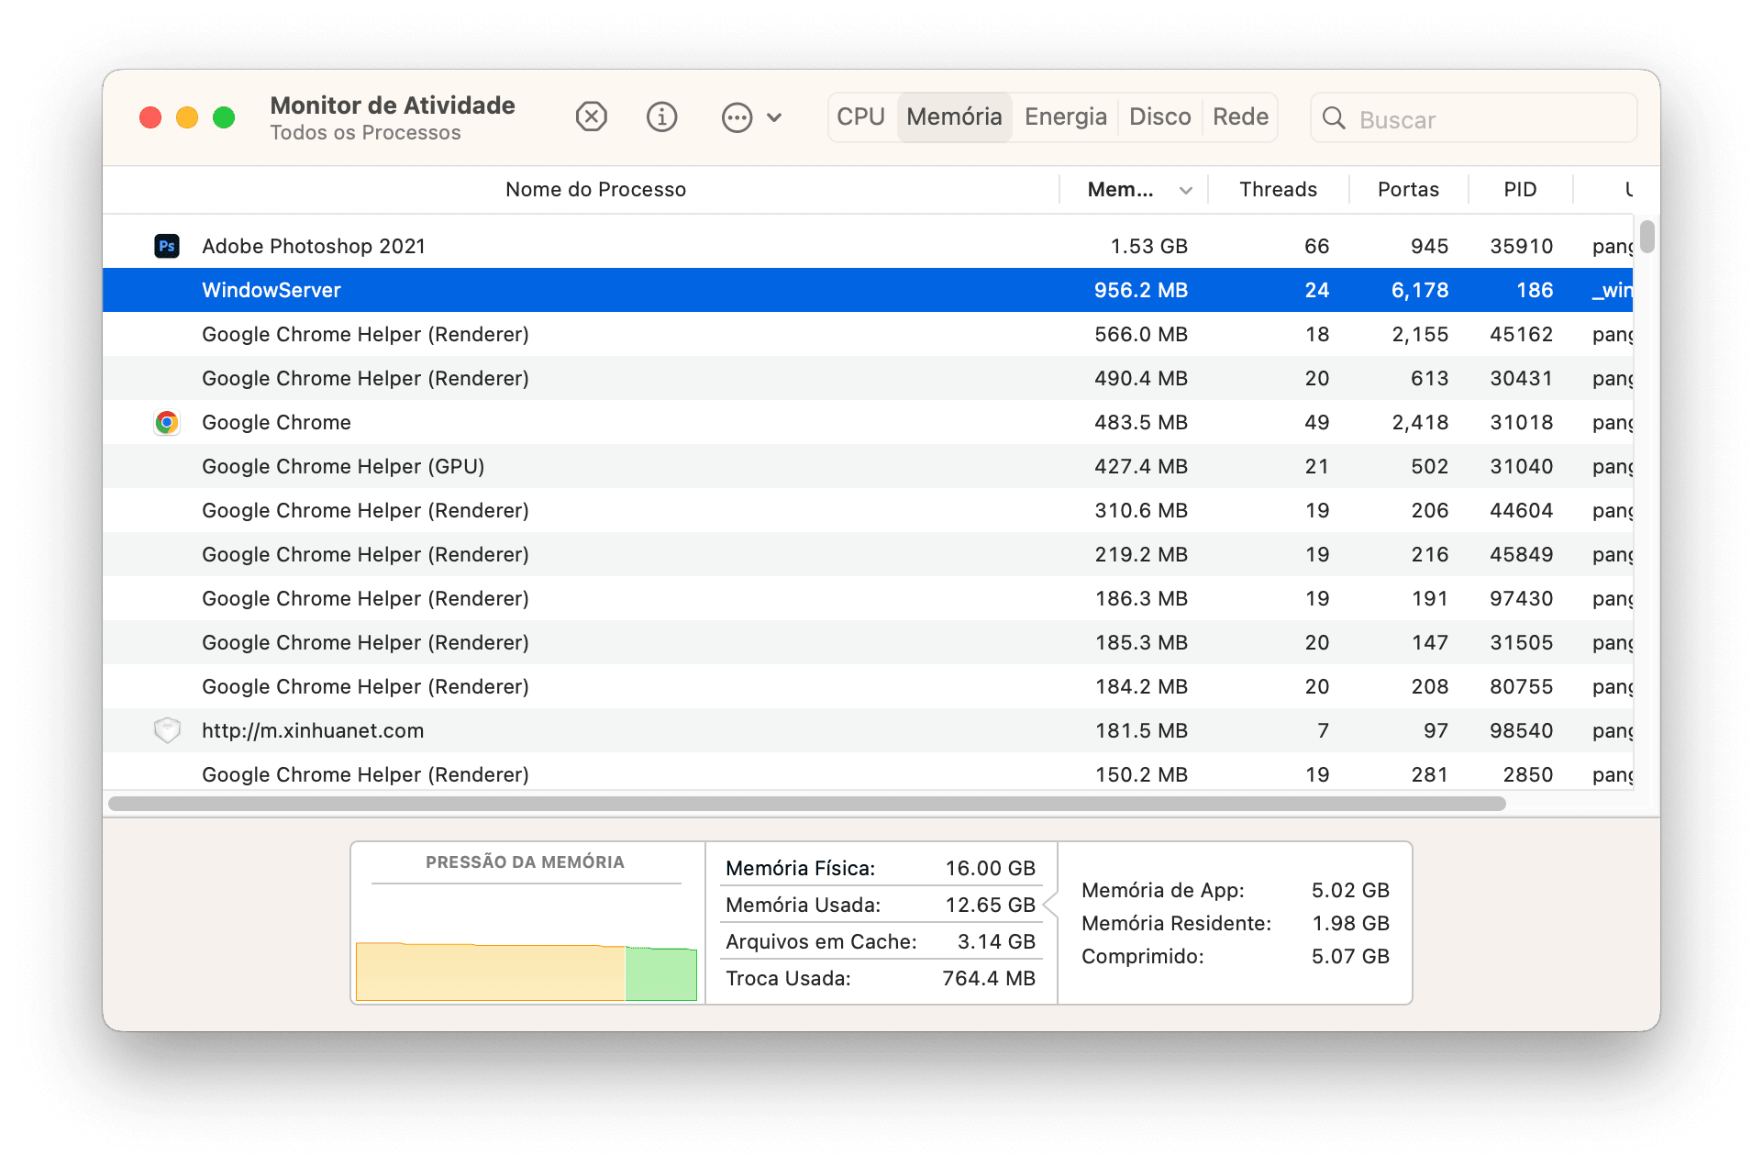Click the Memória Residente 1.98 GB value
This screenshot has width=1763, height=1167.
(x=1350, y=923)
